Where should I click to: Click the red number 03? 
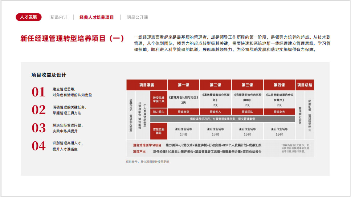[38, 128]
